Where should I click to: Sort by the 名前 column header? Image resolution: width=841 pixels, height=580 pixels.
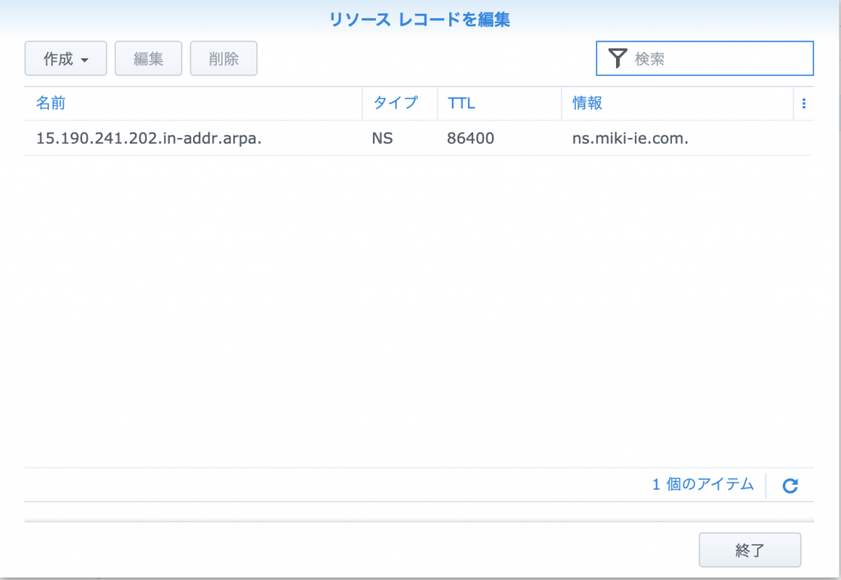51,104
